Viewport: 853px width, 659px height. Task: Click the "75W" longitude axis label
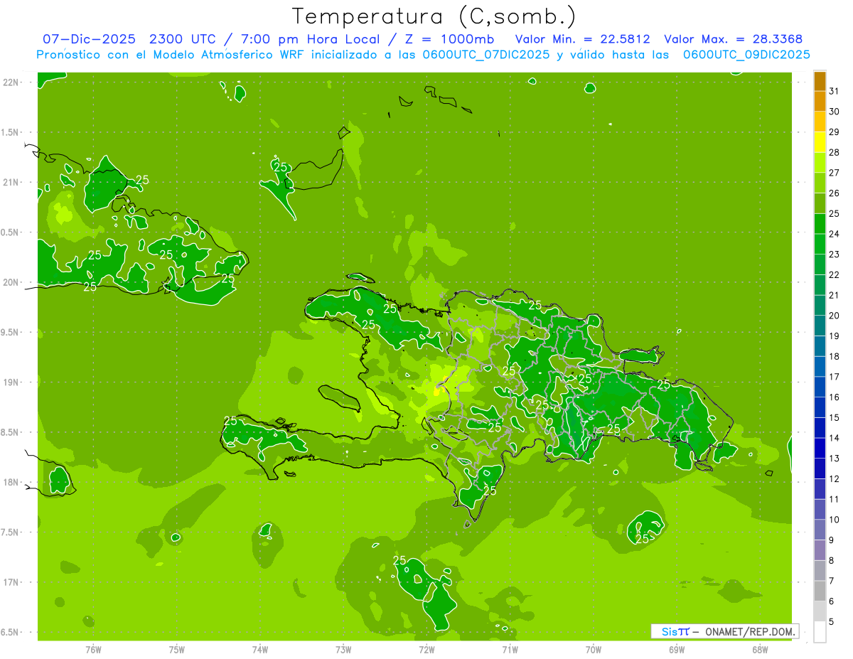tap(177, 649)
